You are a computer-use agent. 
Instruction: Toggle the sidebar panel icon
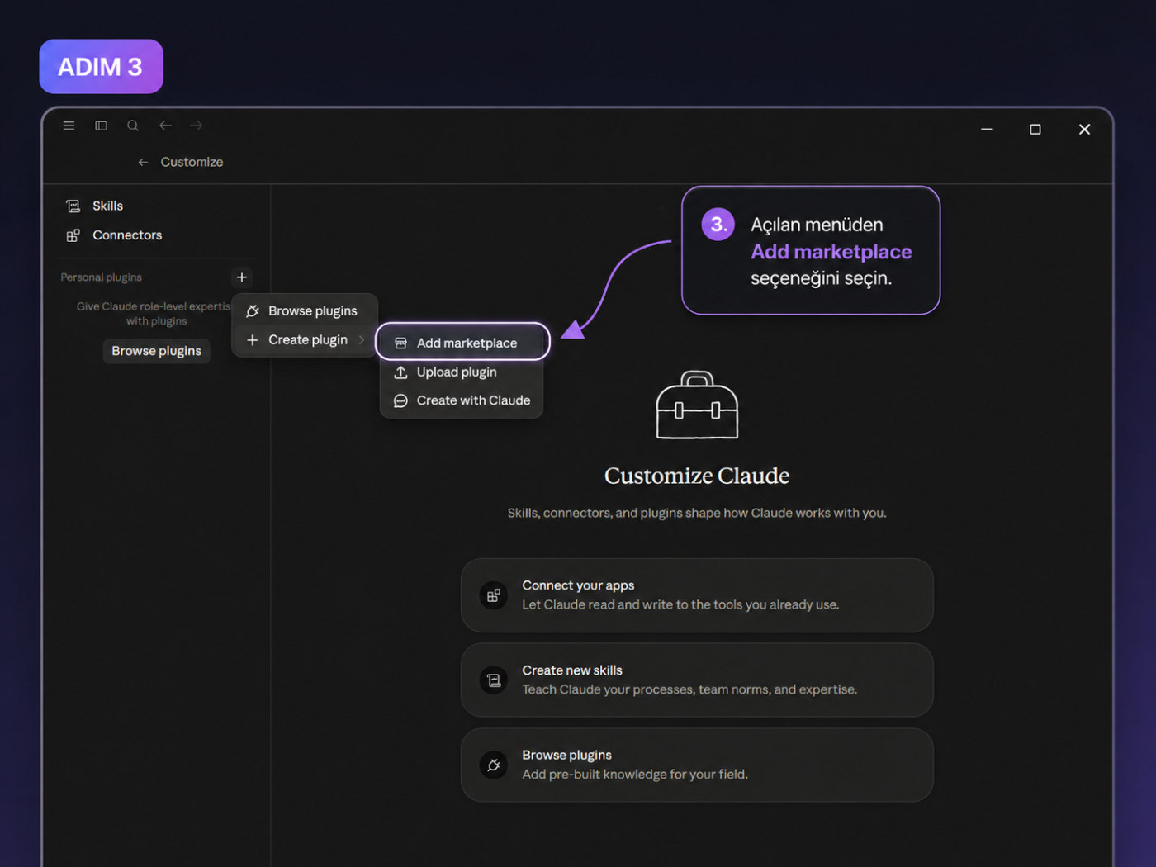[101, 126]
